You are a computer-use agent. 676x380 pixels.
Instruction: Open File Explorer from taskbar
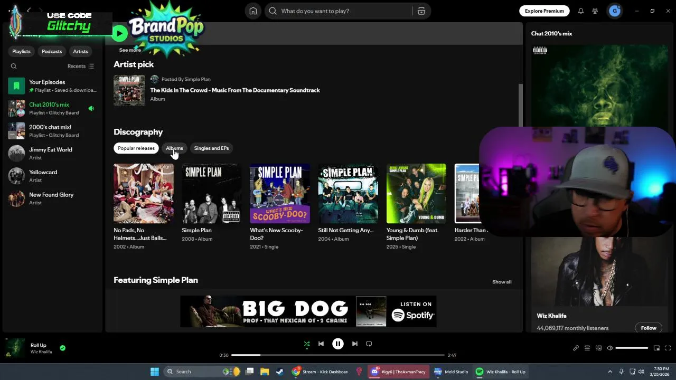(265, 372)
